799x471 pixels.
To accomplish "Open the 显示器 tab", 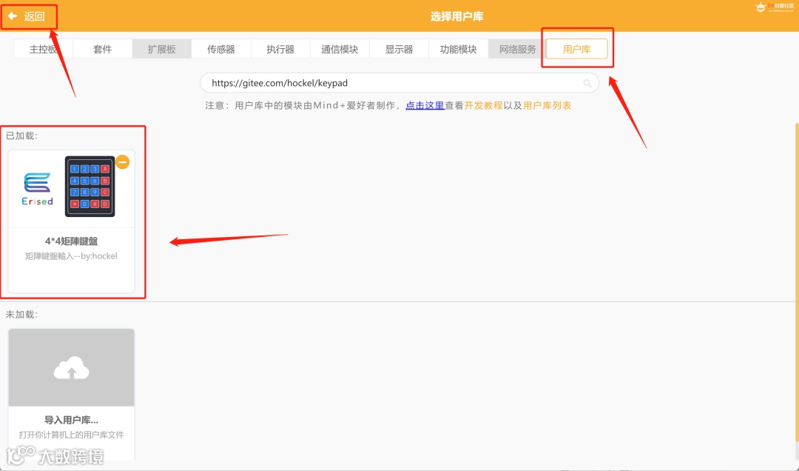I will point(399,49).
